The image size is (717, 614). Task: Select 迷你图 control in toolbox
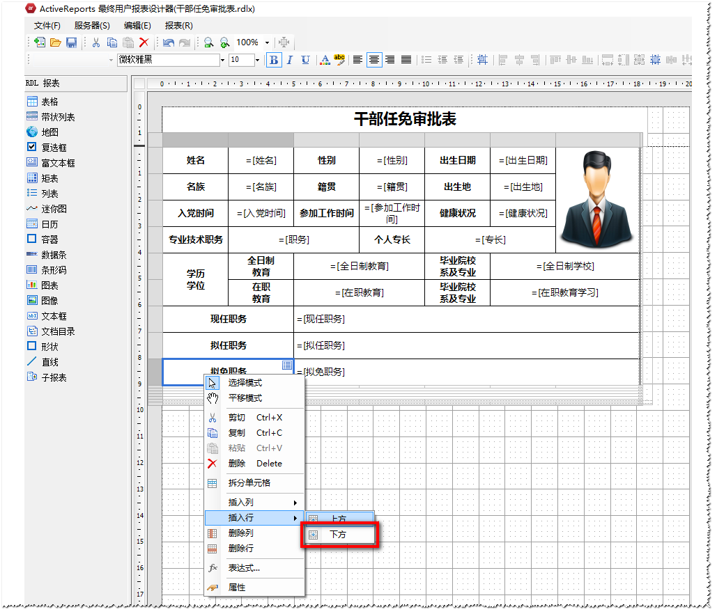47,210
